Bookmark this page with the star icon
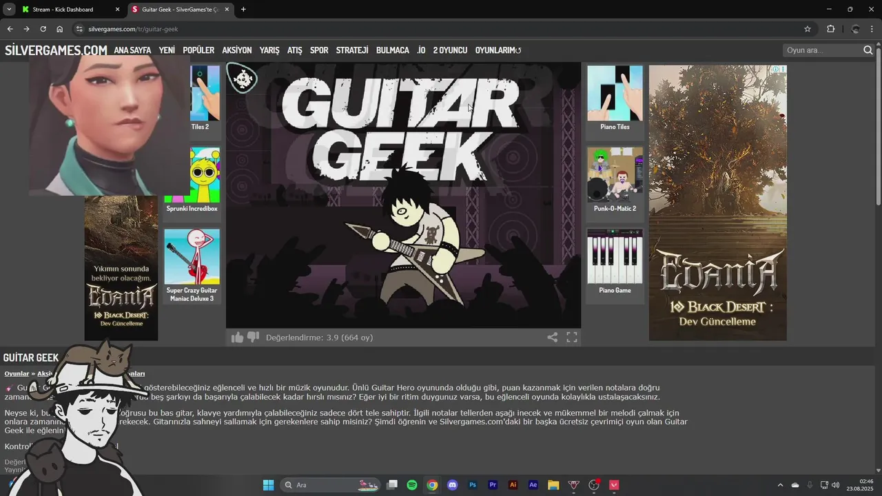The image size is (882, 496). point(808,29)
